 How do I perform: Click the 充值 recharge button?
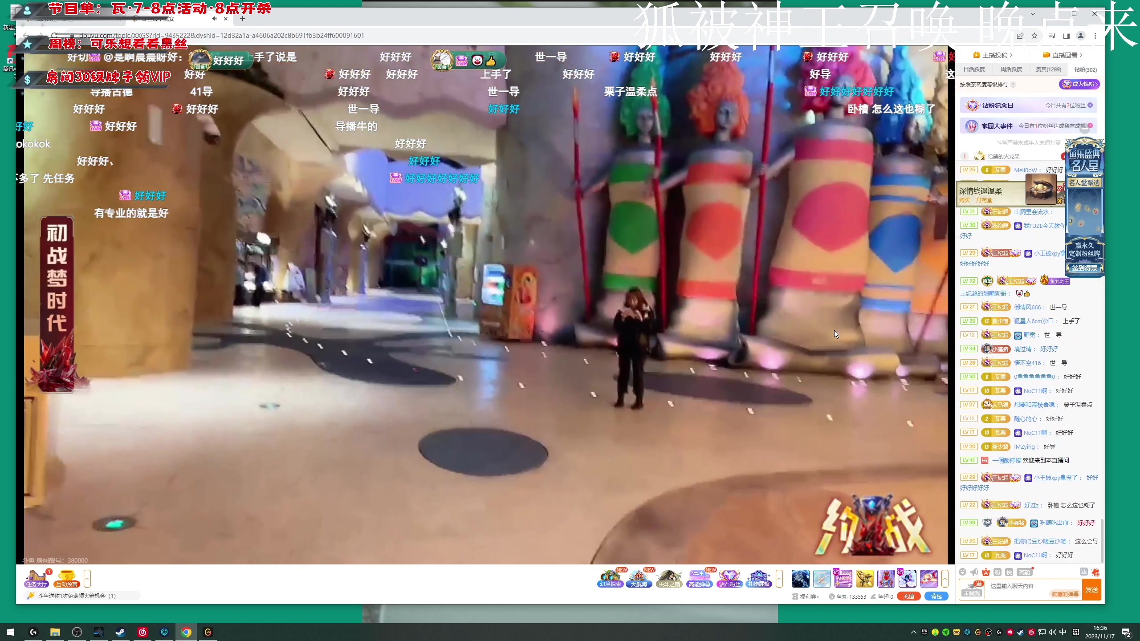click(x=908, y=596)
